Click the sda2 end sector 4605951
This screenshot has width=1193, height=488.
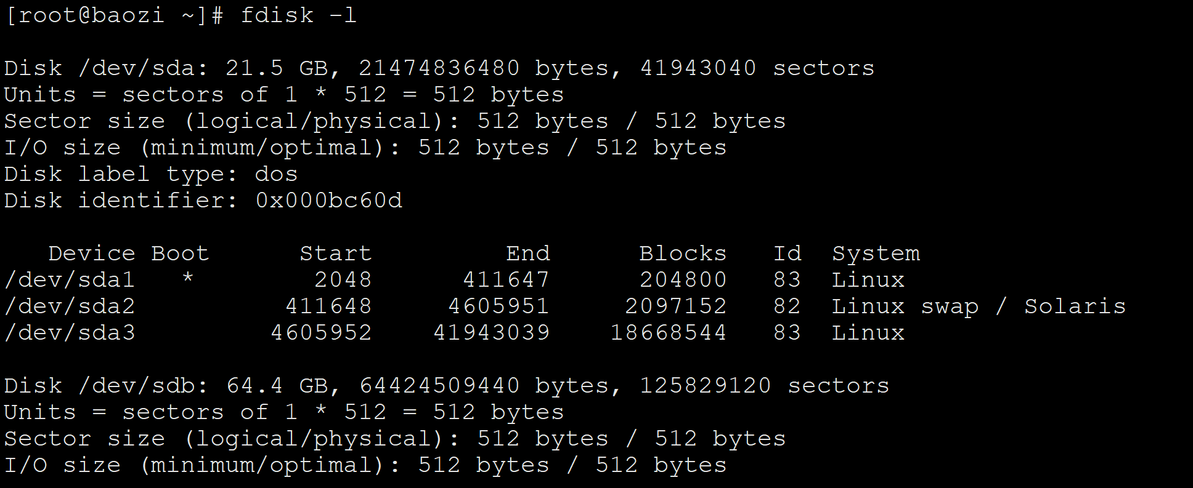point(498,306)
